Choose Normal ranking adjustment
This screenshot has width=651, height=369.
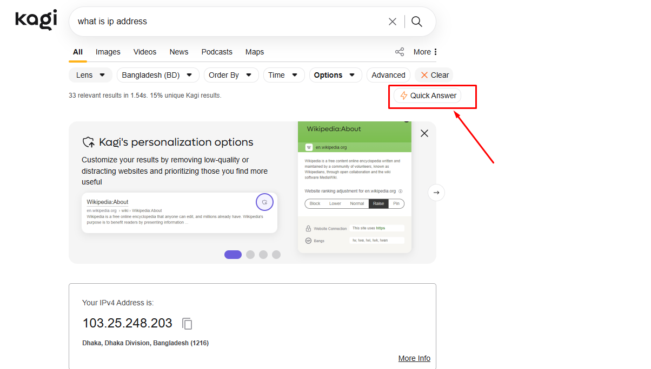(x=357, y=203)
